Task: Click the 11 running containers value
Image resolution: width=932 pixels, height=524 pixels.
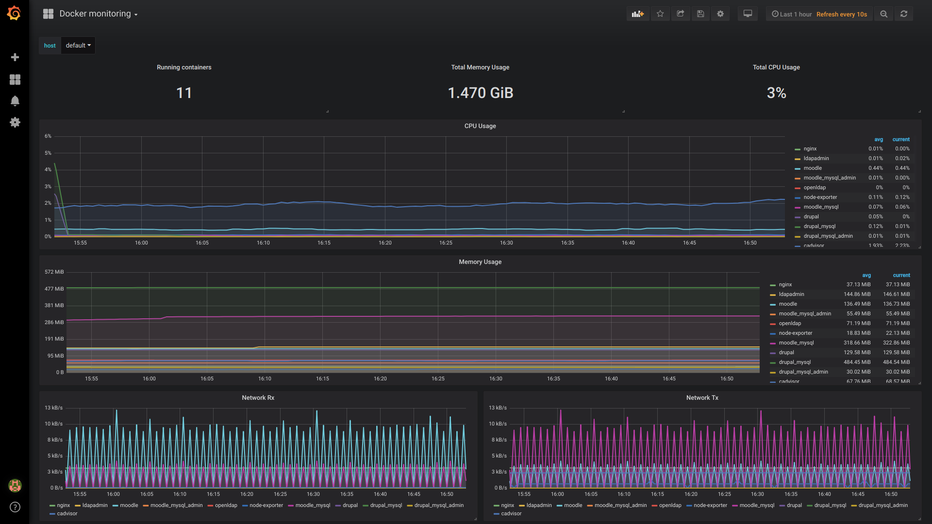Action: coord(184,93)
